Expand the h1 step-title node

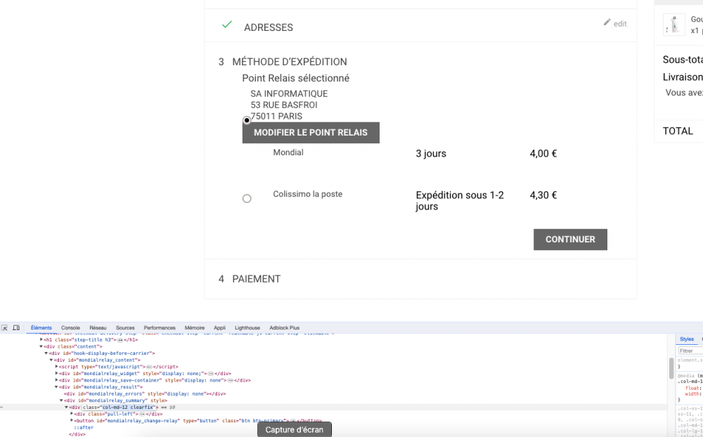(x=41, y=339)
